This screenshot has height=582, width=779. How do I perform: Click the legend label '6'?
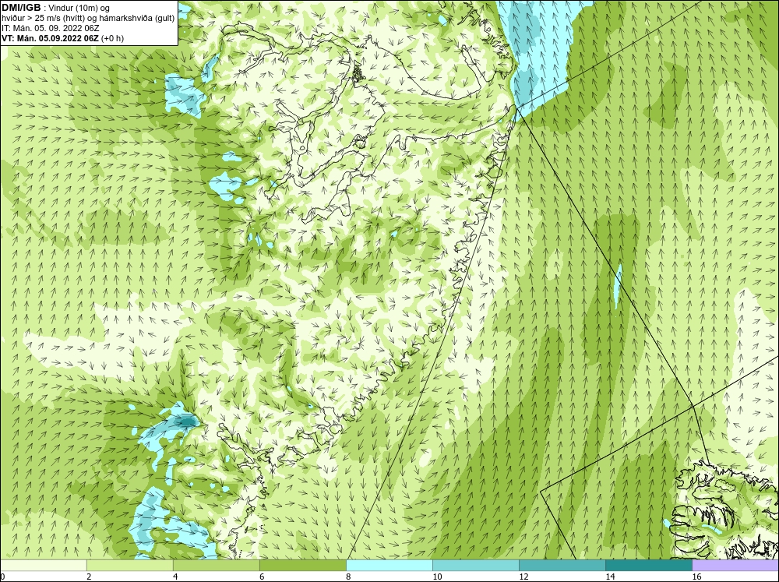pos(262,577)
